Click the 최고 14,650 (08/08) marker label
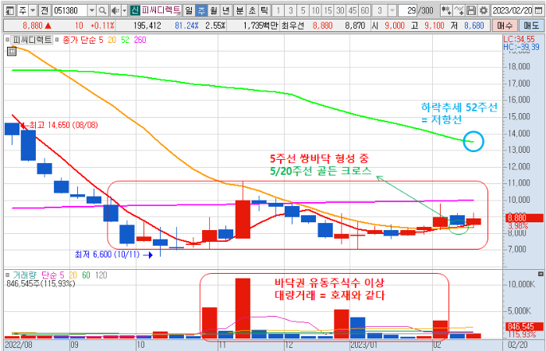The image size is (546, 351). point(63,125)
